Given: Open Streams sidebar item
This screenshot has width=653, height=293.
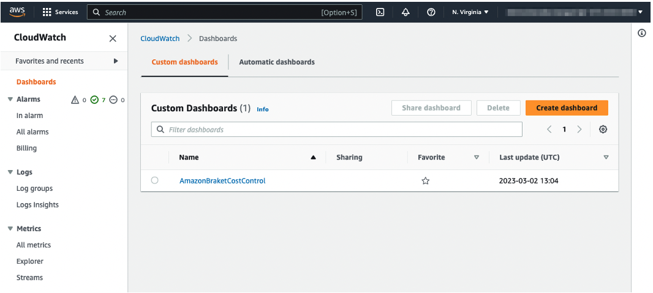Looking at the screenshot, I should [x=29, y=277].
